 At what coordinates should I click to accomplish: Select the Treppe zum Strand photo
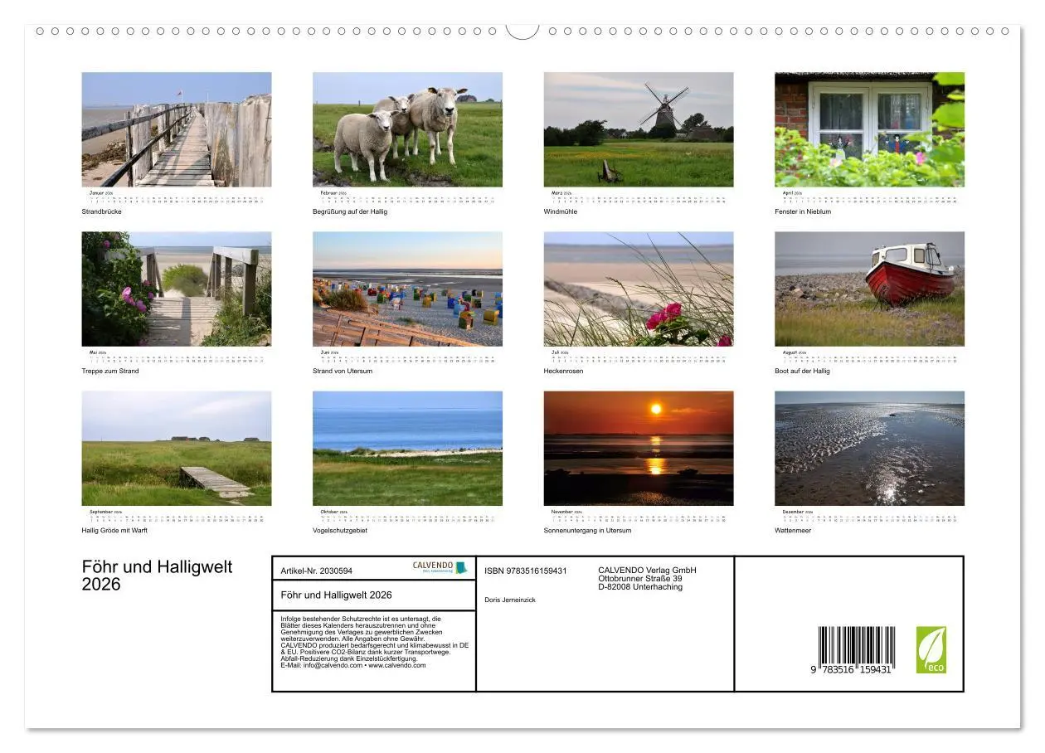(x=177, y=289)
